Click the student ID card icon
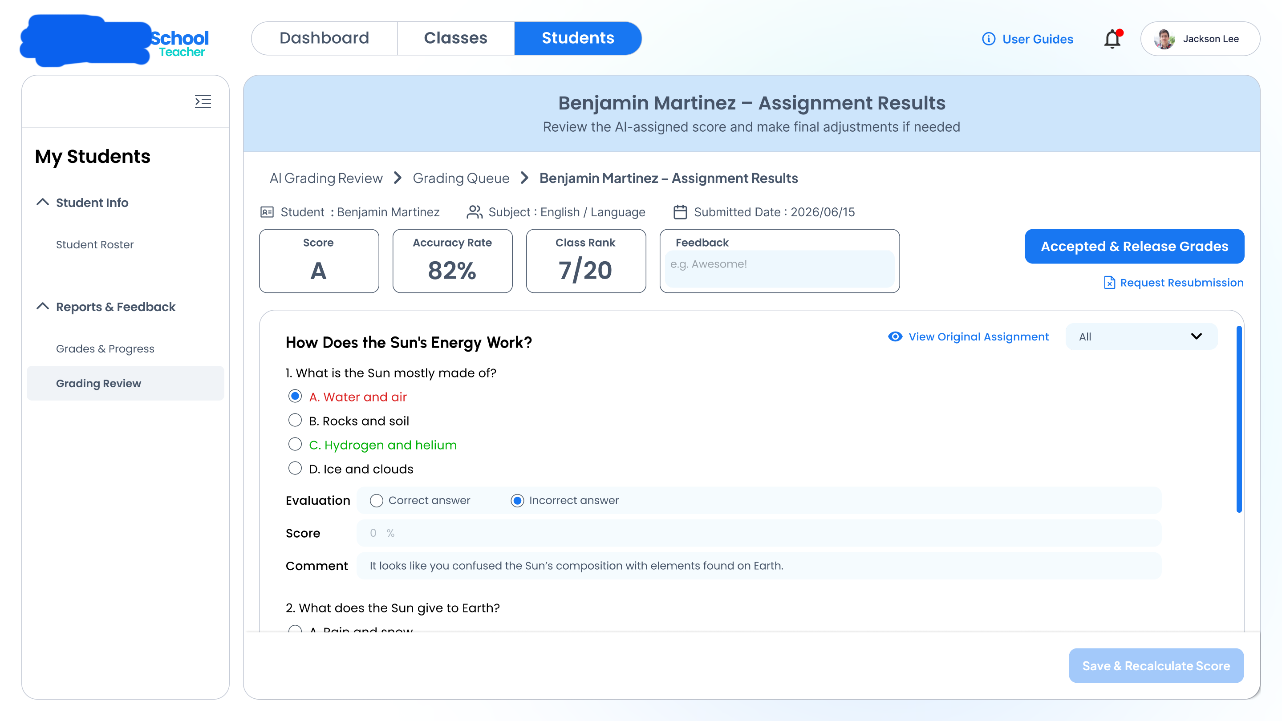 267,212
